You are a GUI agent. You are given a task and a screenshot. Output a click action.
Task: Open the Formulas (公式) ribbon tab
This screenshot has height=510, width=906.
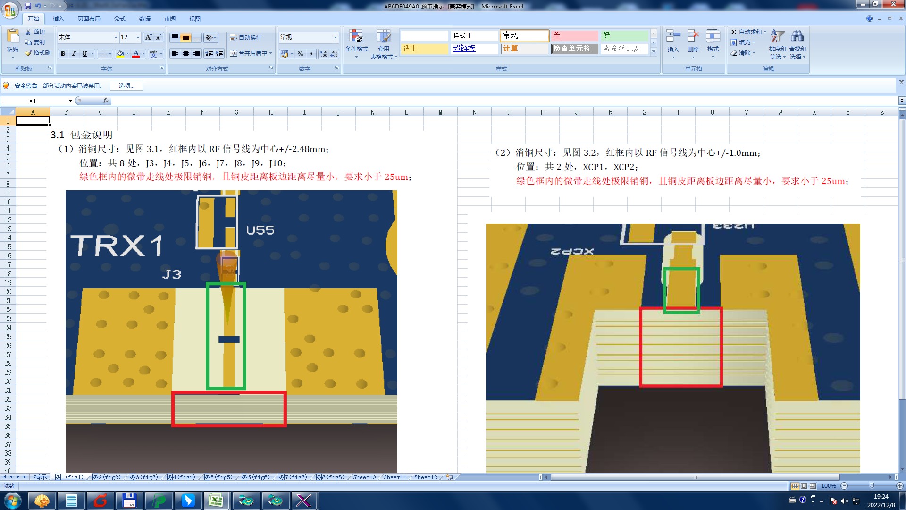(x=119, y=19)
